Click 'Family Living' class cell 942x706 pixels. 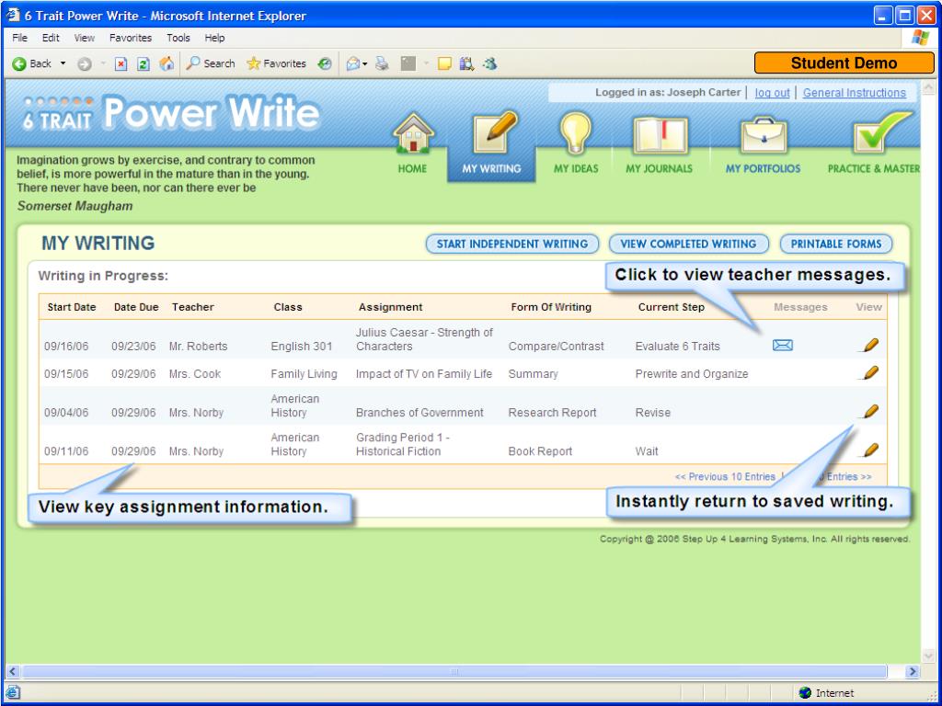[304, 373]
